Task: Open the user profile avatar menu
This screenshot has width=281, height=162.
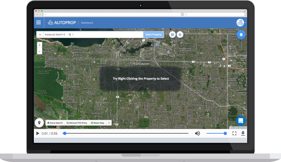Action: (240, 23)
